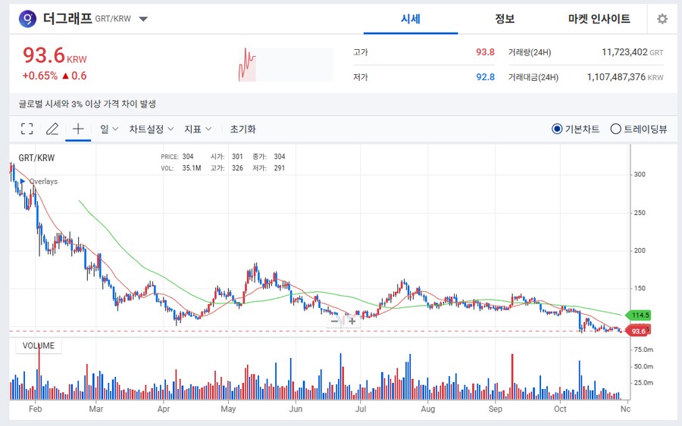Select the 트레이딩뷰 radio button
Viewport: 682px width, 426px height.
pyautogui.click(x=615, y=129)
